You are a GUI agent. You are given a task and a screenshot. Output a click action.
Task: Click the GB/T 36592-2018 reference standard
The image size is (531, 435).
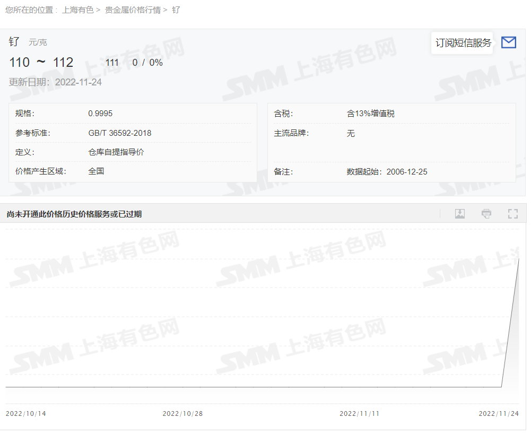coord(119,133)
